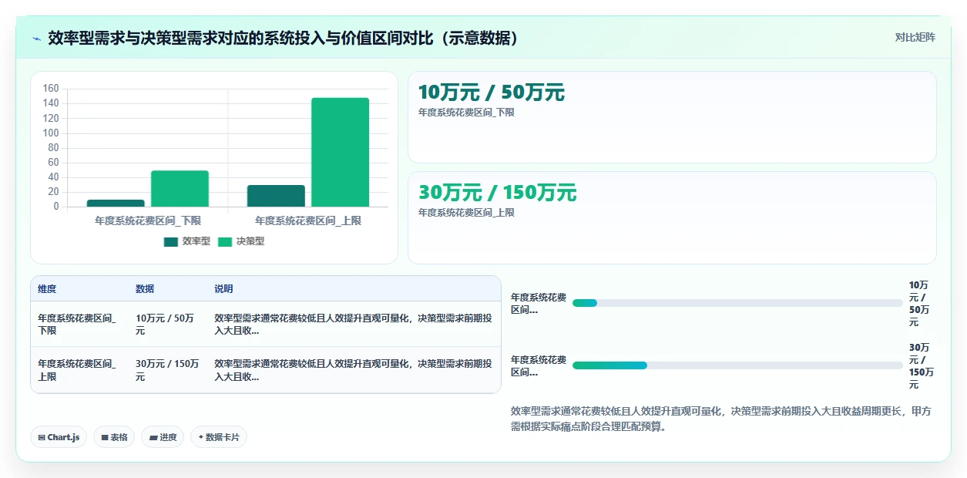Image resolution: width=967 pixels, height=478 pixels.
Task: Click the 效率型 bar for 下限
Action: tap(116, 203)
